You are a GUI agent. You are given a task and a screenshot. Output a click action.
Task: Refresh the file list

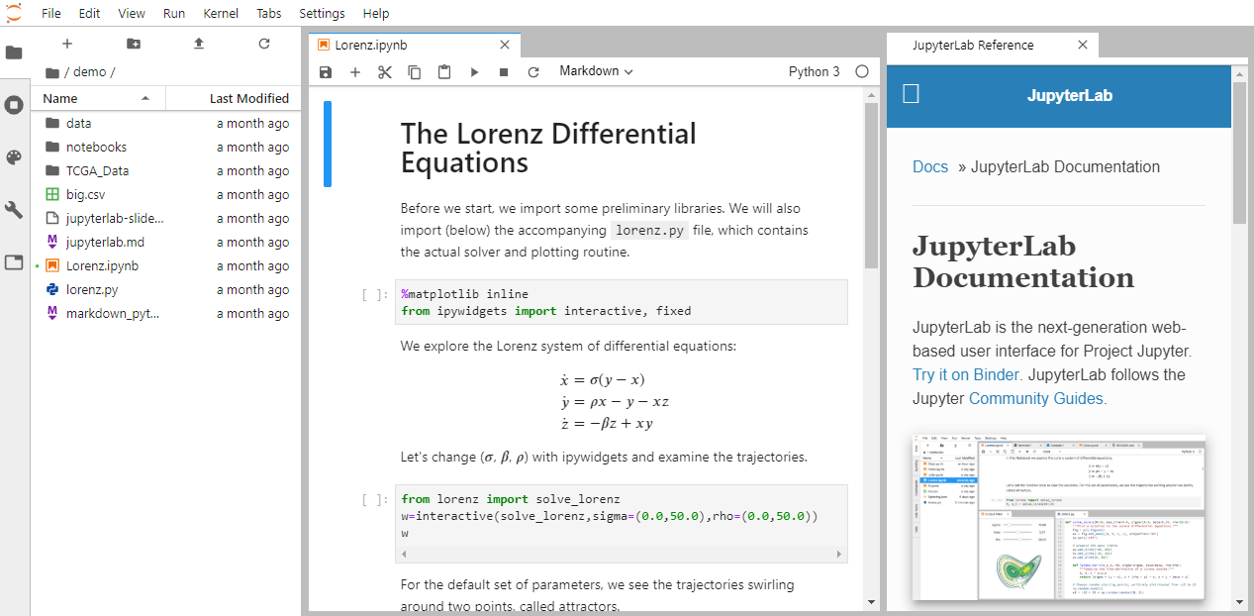click(264, 44)
